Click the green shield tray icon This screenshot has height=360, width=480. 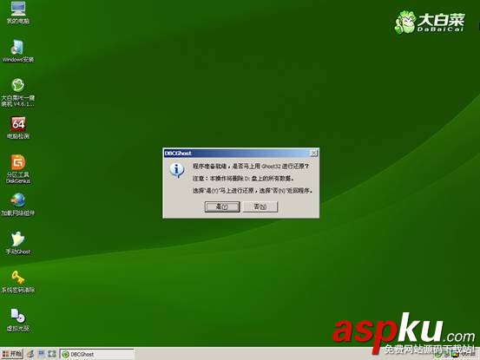pos(438,355)
